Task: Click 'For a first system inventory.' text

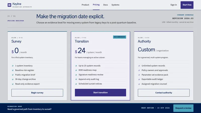Action: click(22, 58)
